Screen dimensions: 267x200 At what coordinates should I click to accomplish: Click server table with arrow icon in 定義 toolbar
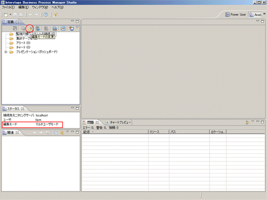[x=38, y=29]
